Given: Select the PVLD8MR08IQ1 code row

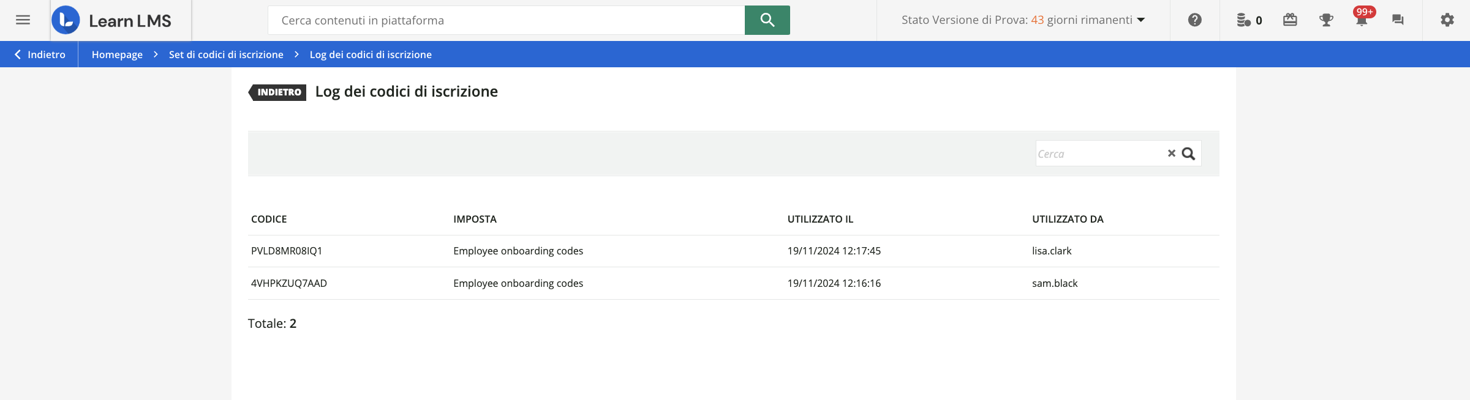Looking at the screenshot, I should (x=287, y=251).
